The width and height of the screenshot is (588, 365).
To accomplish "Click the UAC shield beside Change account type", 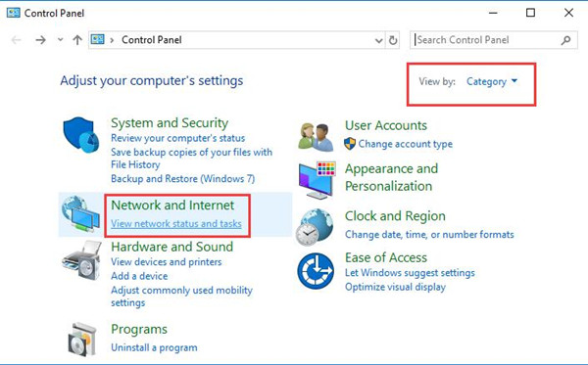I will click(x=350, y=144).
